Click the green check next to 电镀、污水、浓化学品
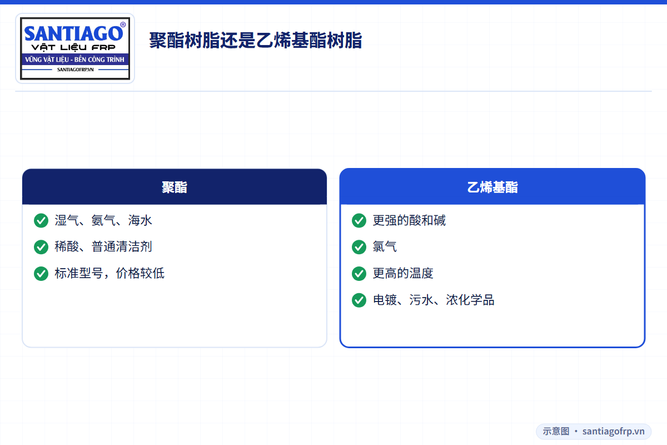667x445 pixels. (x=359, y=300)
